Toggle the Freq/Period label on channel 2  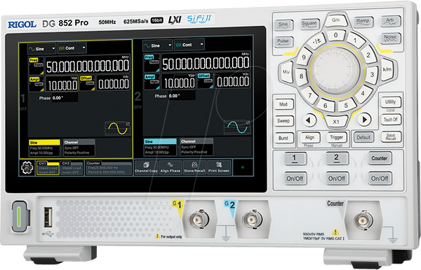click(152, 64)
